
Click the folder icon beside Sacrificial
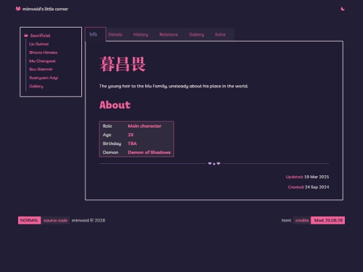[x=26, y=36]
